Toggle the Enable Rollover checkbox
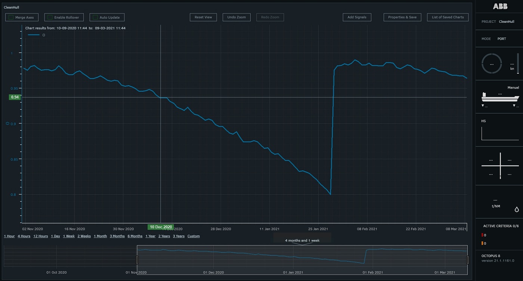Image resolution: width=523 pixels, height=281 pixels. tap(50, 18)
